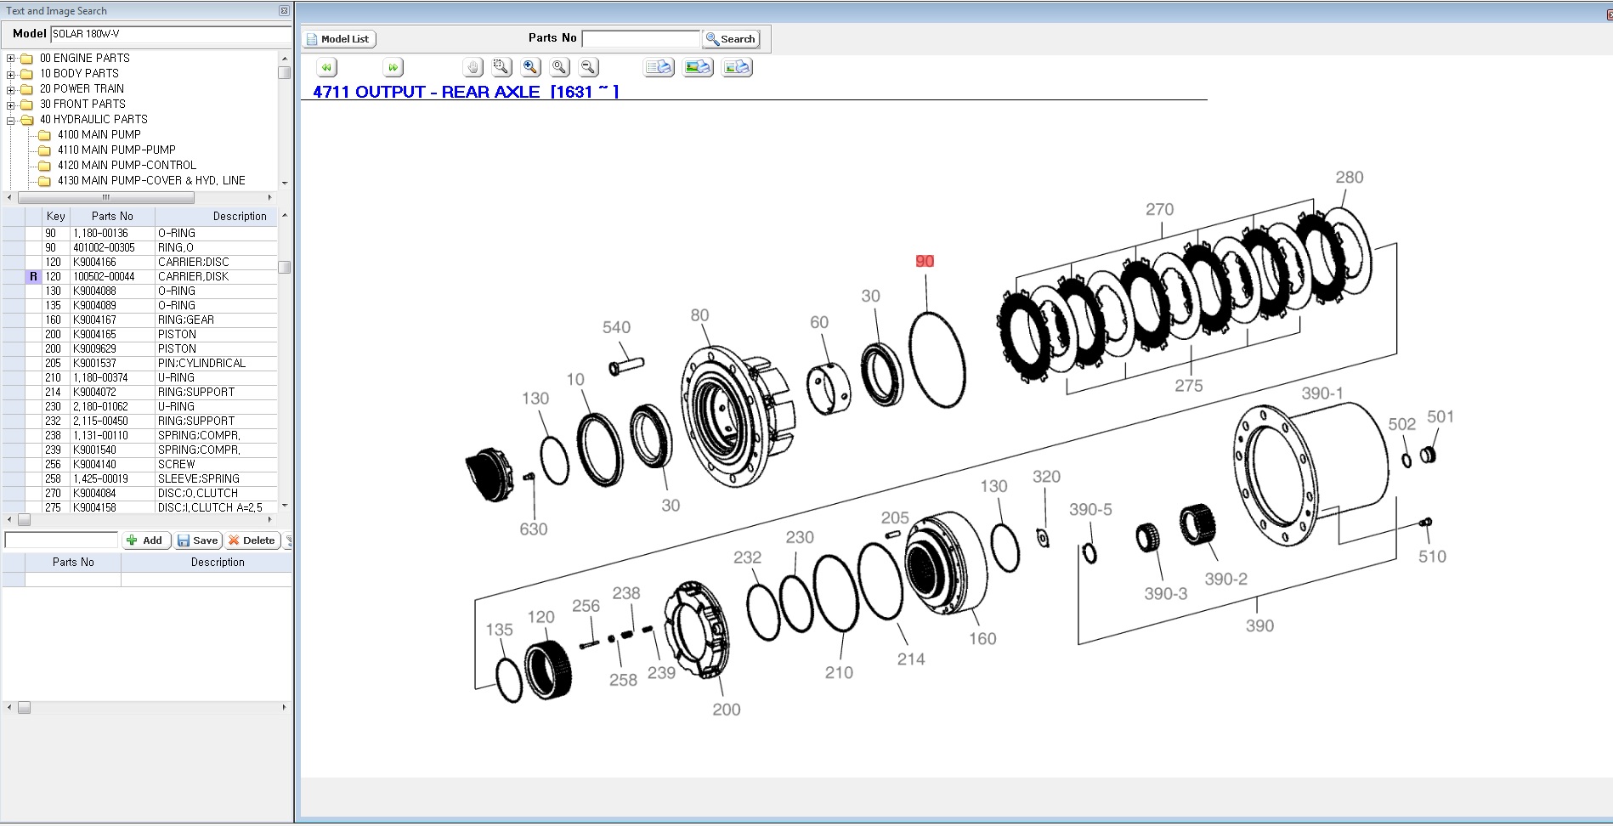Image resolution: width=1613 pixels, height=826 pixels.
Task: Select the 100502-00044 CARRIER,DISK row
Action: coord(140,277)
